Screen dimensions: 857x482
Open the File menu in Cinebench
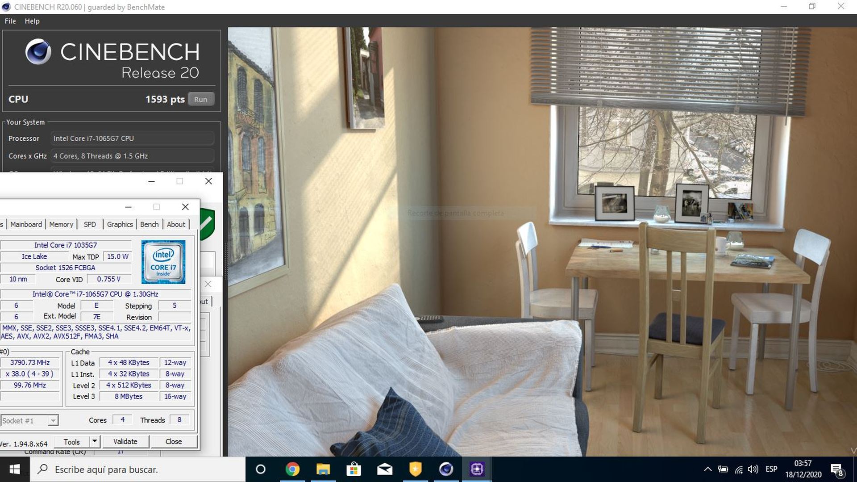10,21
